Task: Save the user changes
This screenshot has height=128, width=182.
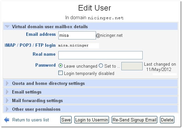Action: click(66, 120)
